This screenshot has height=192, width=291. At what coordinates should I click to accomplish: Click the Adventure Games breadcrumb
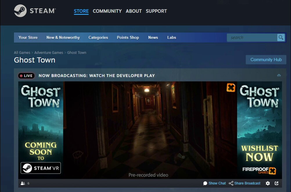coord(48,52)
